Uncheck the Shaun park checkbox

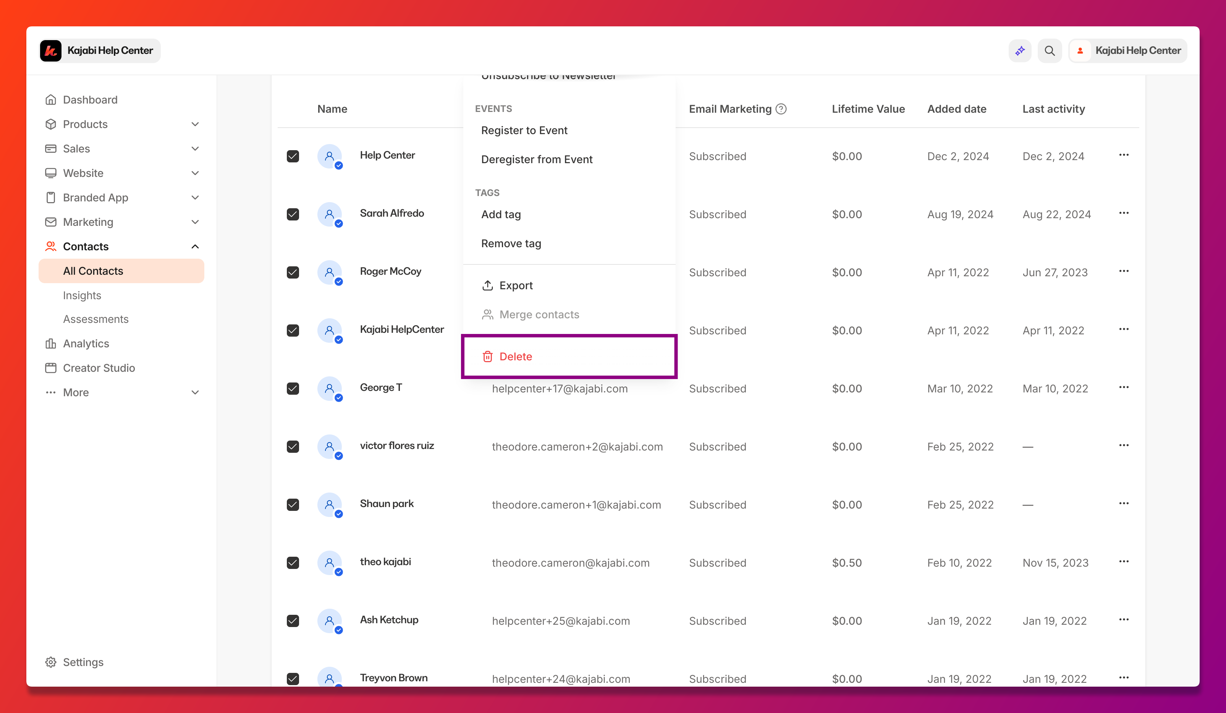coord(293,505)
